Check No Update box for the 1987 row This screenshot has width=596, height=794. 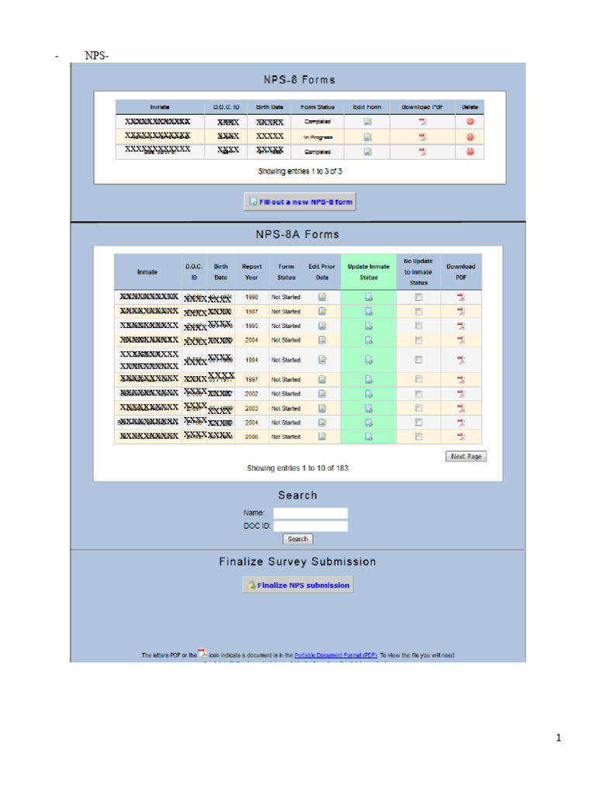coord(418,312)
